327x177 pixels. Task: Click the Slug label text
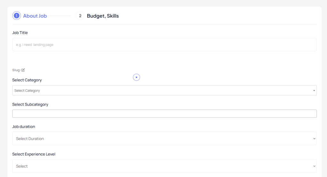tap(16, 70)
